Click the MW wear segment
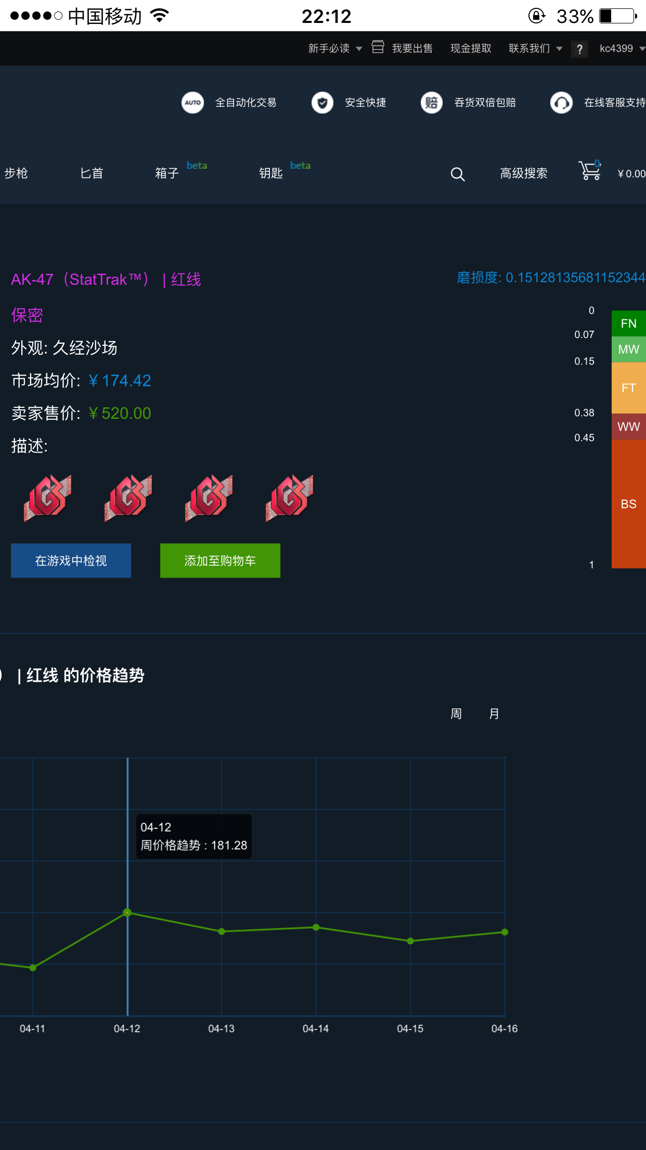Screen dimensions: 646x1150 [629, 349]
